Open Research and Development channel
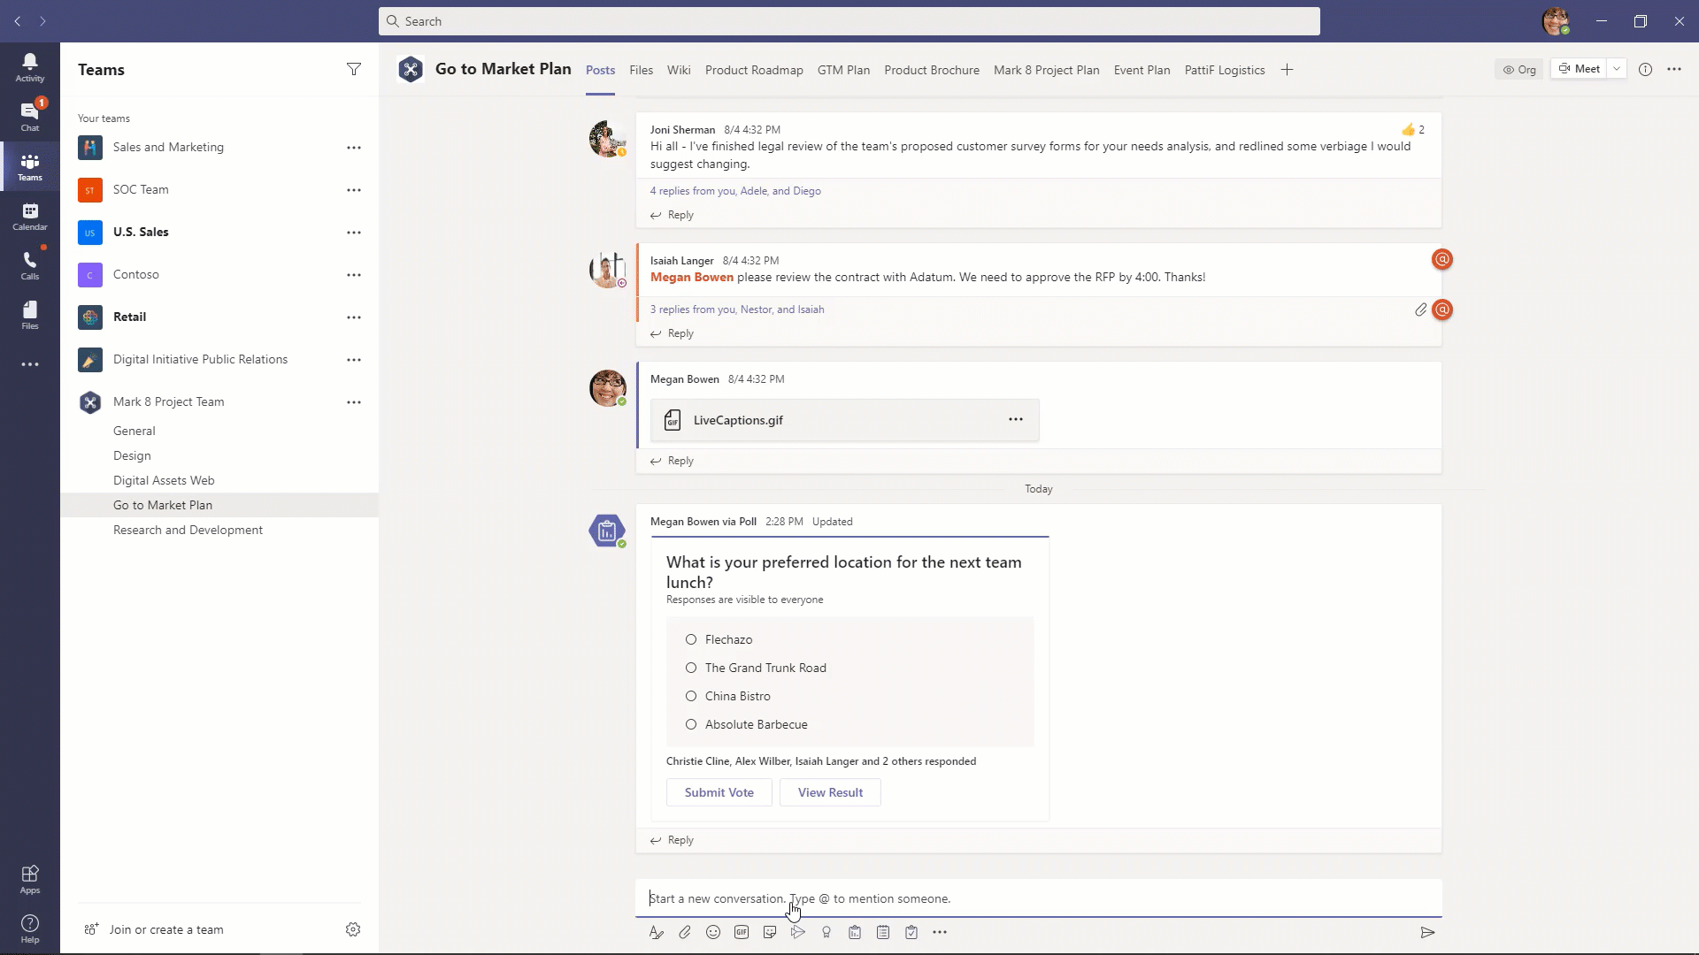This screenshot has width=1699, height=955. pyautogui.click(x=188, y=530)
